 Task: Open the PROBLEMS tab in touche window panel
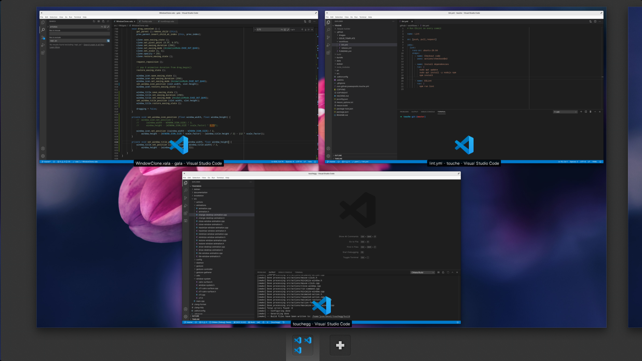click(404, 112)
